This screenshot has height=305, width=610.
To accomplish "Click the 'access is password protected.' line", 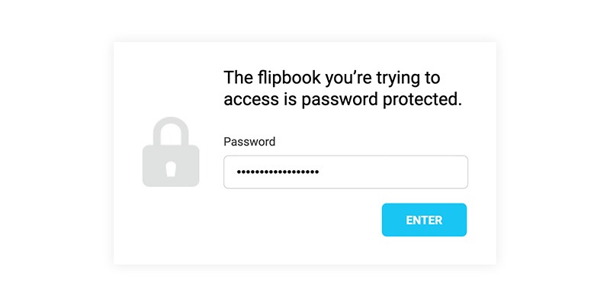I will (342, 100).
